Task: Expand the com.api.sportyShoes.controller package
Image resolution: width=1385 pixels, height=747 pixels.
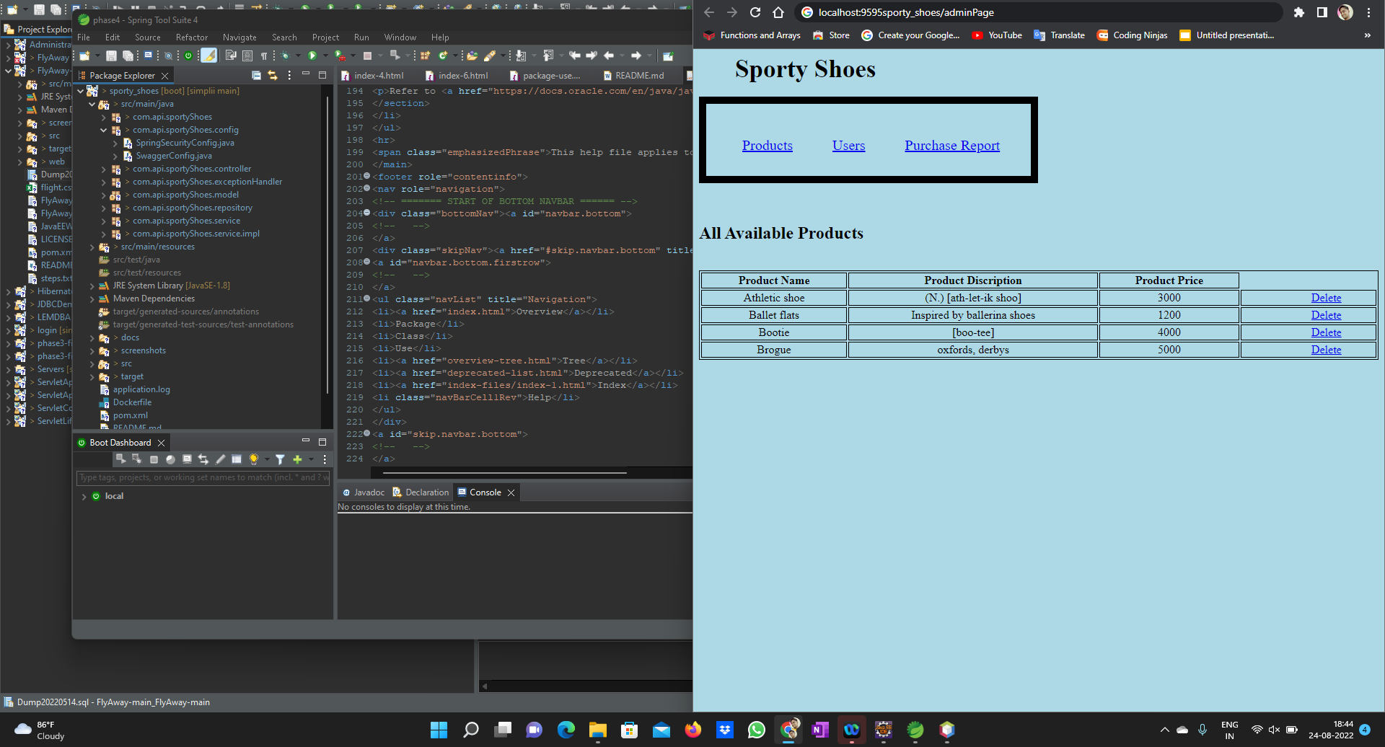Action: 103,169
